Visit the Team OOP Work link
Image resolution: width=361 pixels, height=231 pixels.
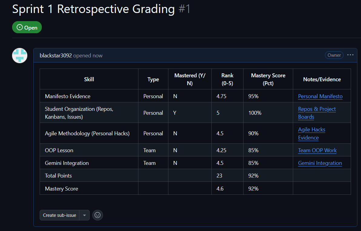tap(317, 150)
